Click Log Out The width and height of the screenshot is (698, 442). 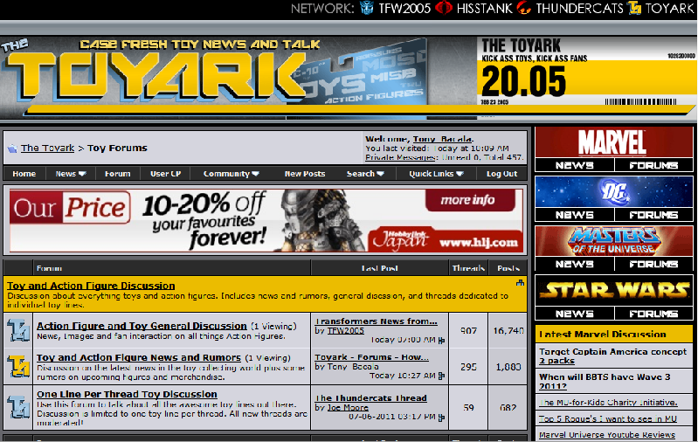[x=501, y=174]
